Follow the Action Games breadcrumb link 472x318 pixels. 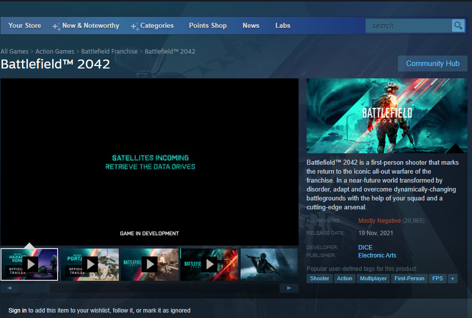[x=55, y=52]
